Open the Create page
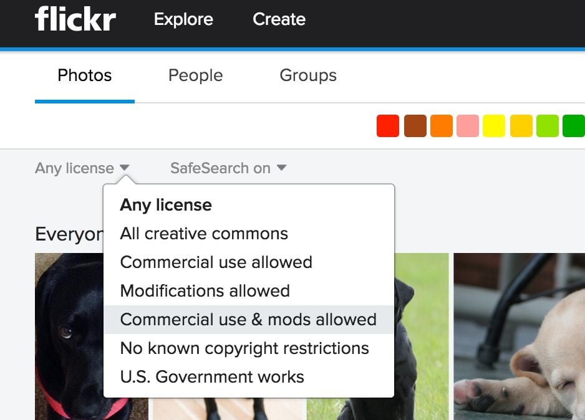 coord(279,19)
